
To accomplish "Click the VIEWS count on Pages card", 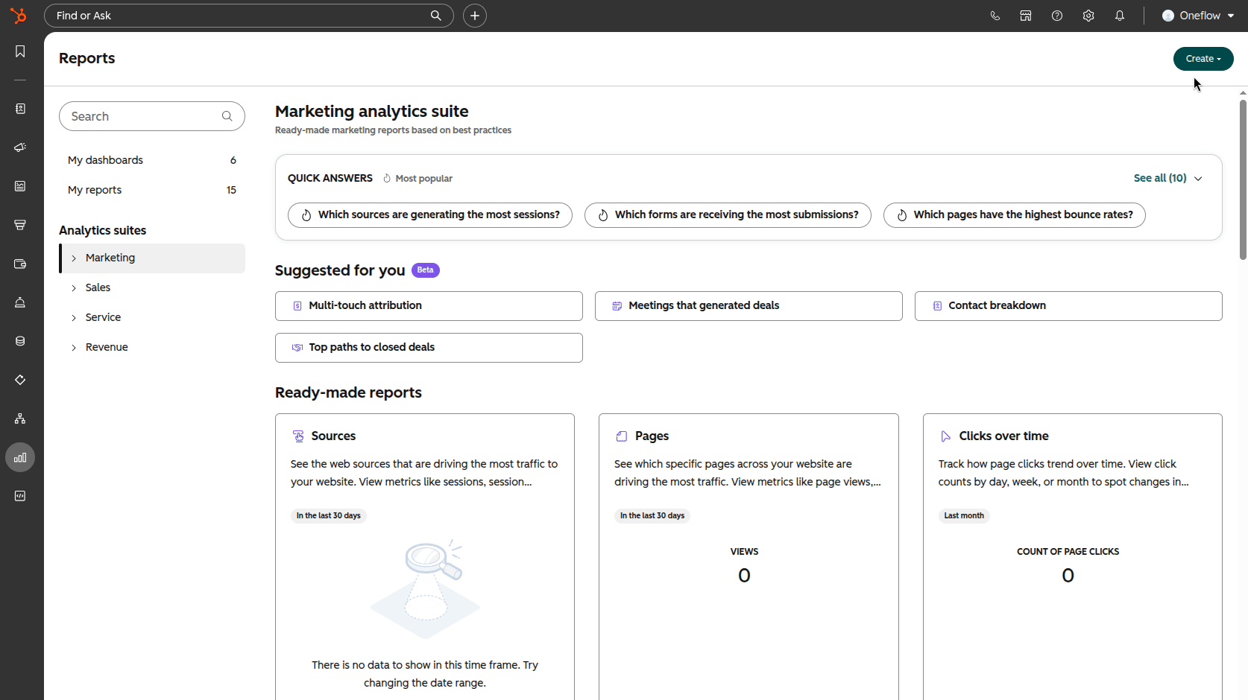I will pyautogui.click(x=744, y=576).
